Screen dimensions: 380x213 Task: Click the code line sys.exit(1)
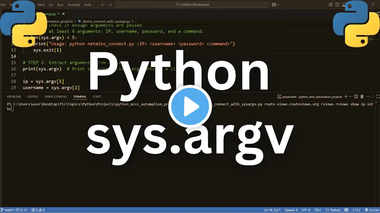[47, 50]
